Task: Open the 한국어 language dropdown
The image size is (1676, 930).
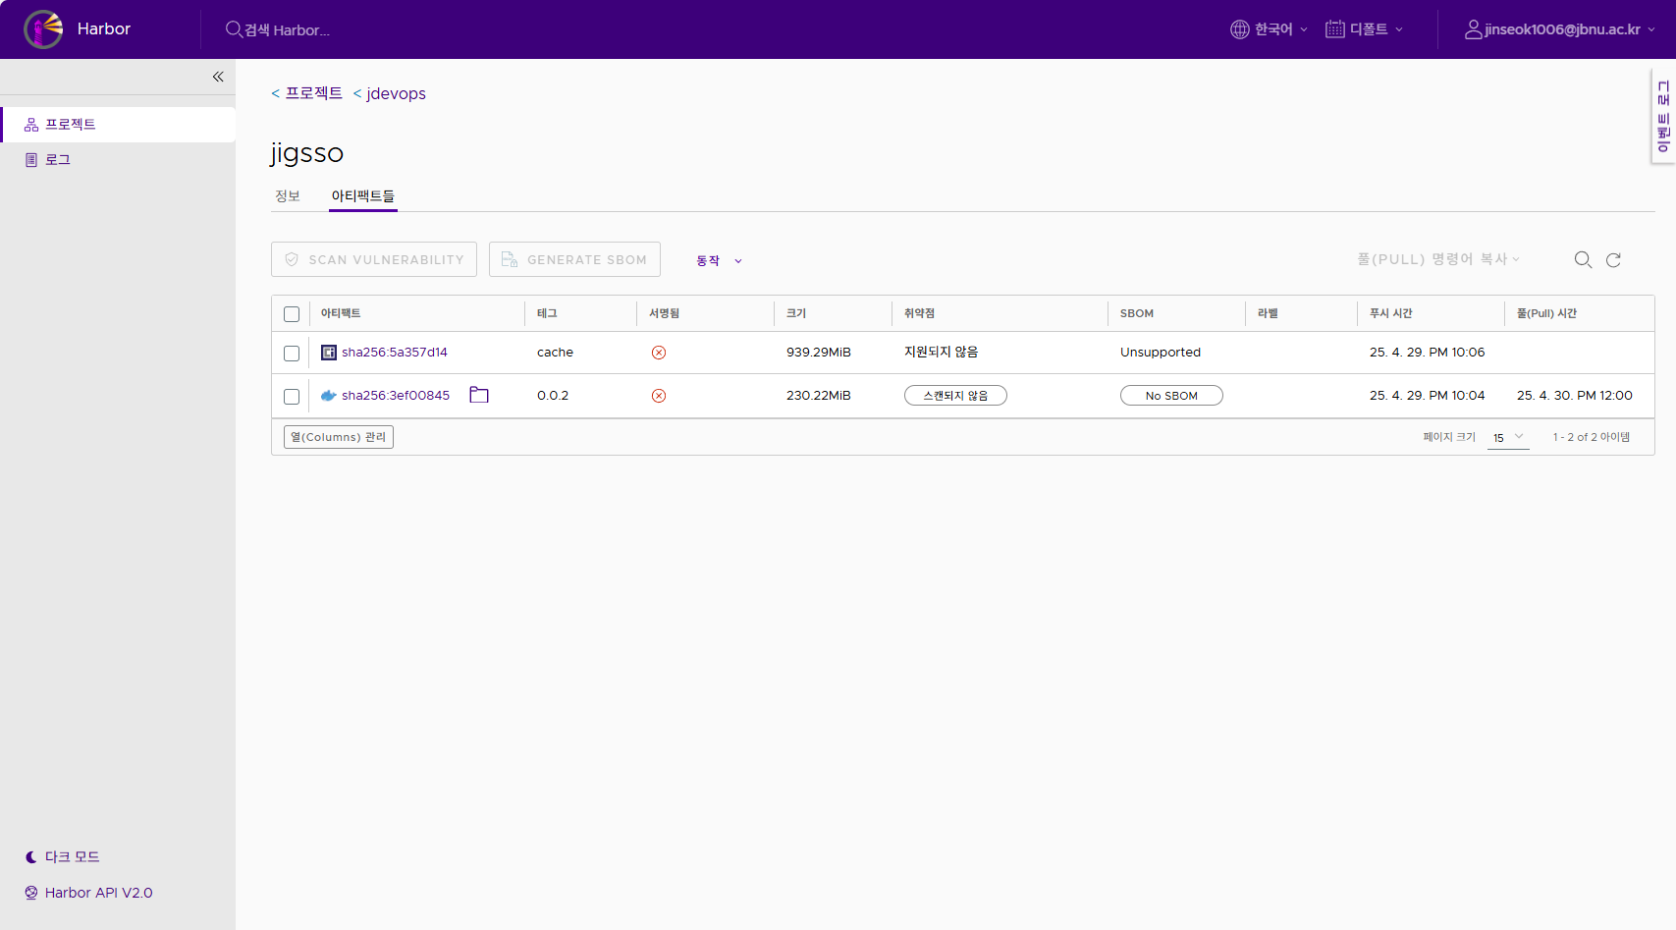Action: (x=1269, y=29)
